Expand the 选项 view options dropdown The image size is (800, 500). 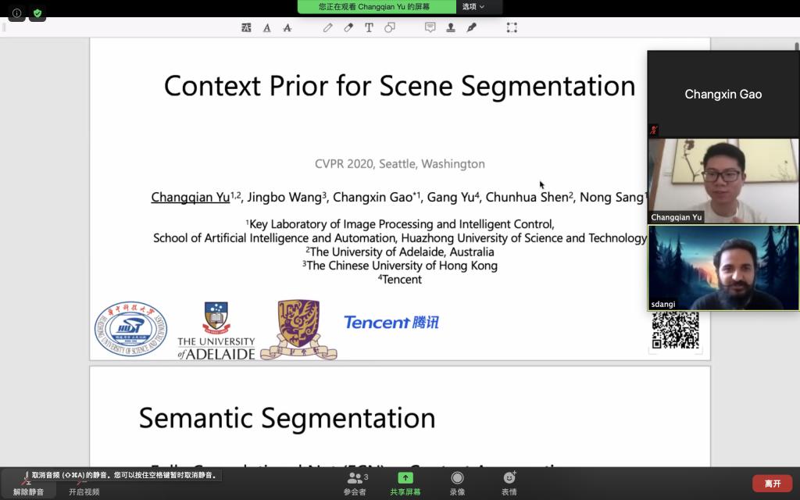tap(473, 6)
